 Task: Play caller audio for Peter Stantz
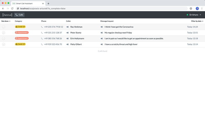coord(68,33)
